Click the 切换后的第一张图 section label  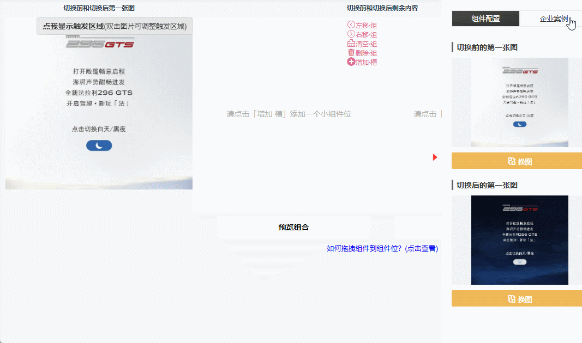(x=487, y=185)
